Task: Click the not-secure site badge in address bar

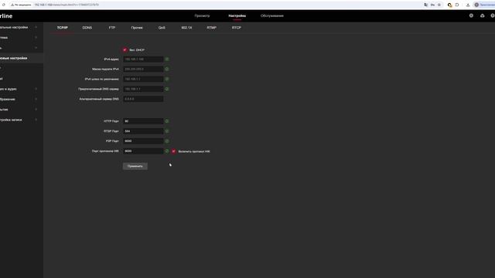Action: (21, 5)
